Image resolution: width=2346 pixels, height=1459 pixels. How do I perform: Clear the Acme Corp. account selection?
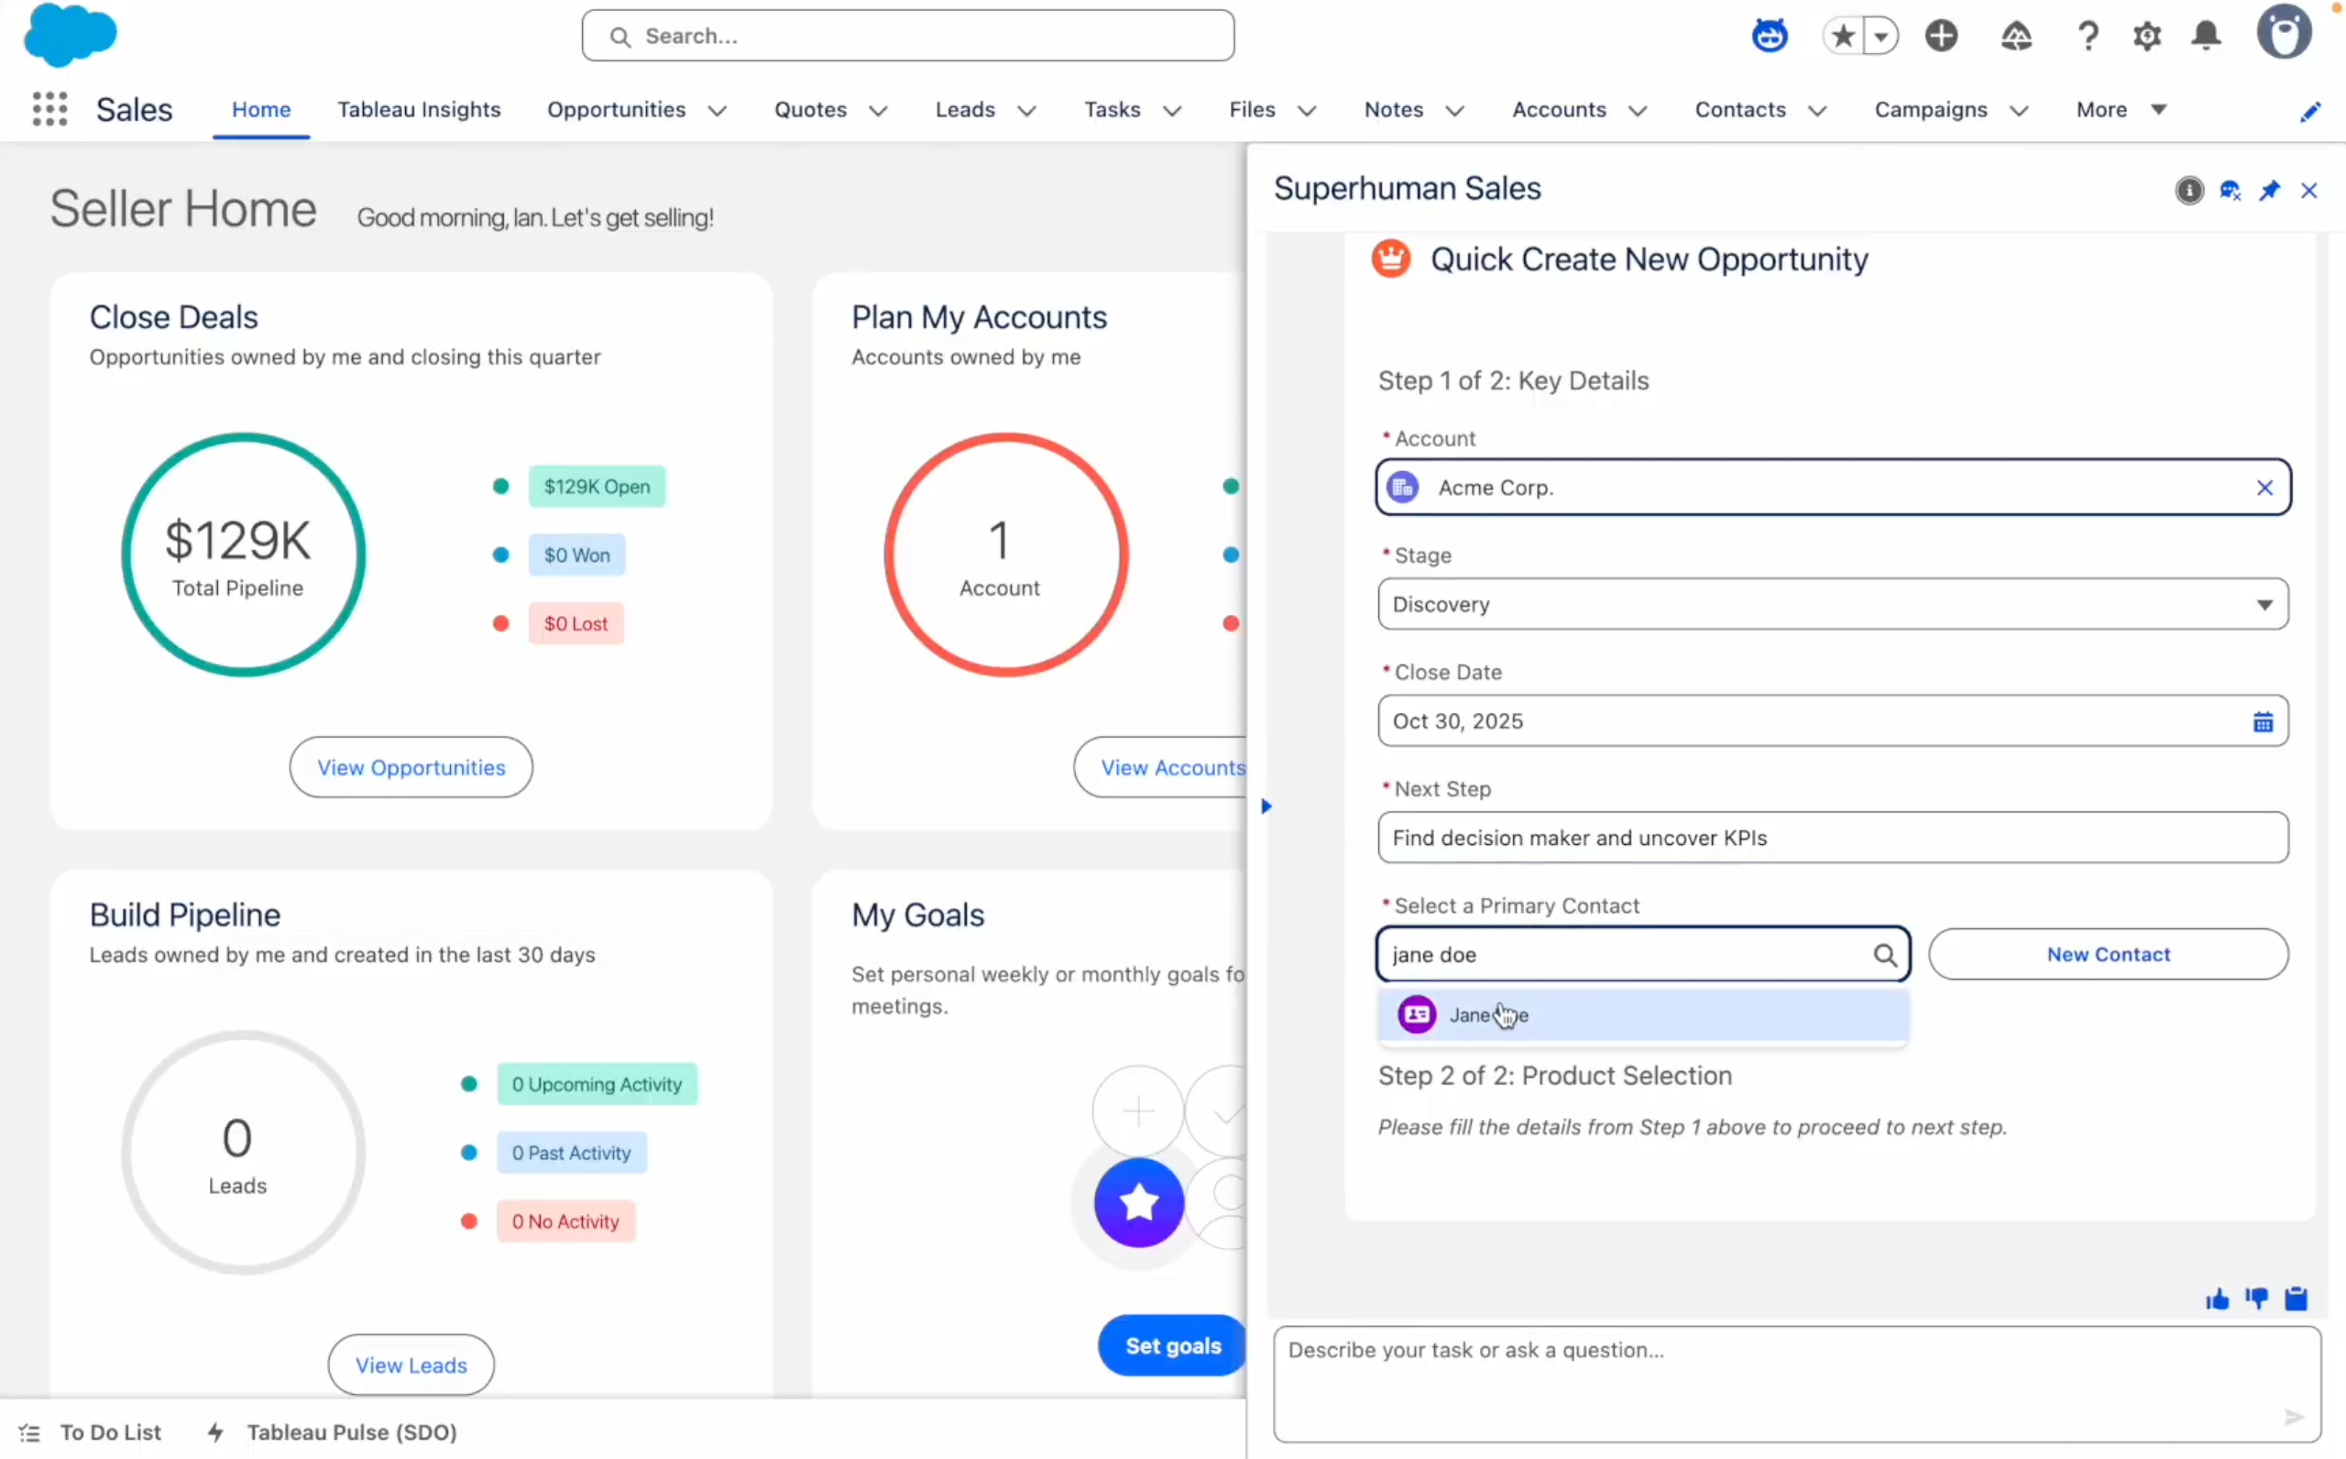[2264, 488]
